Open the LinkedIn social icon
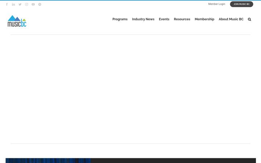The width and height of the screenshot is (261, 163). 13,4
